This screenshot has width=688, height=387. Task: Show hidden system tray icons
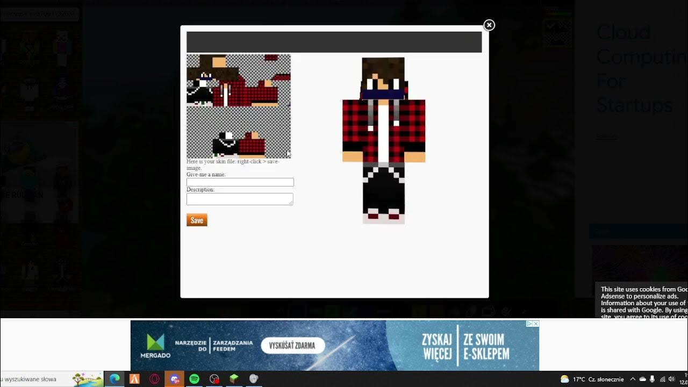click(633, 379)
